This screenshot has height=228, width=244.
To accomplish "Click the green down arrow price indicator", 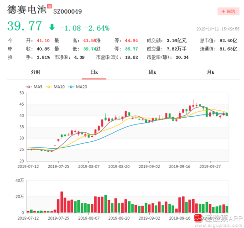I will click(52, 27).
